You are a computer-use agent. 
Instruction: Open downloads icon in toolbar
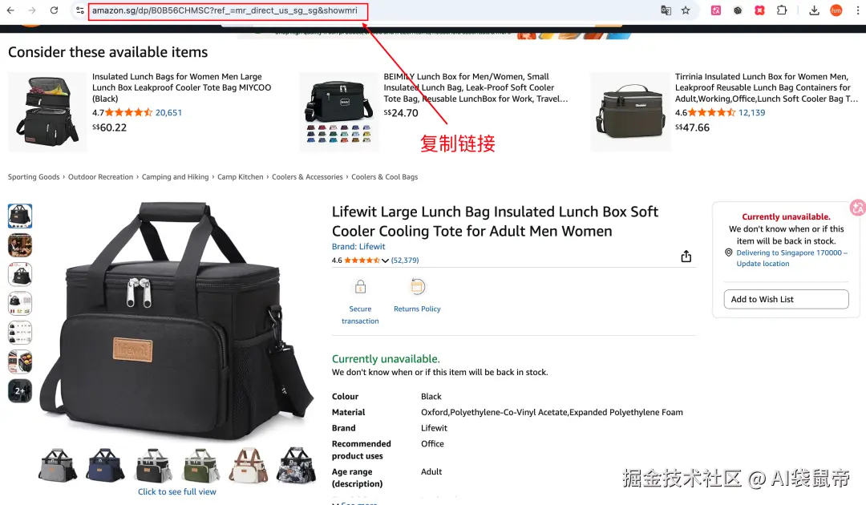coord(814,10)
